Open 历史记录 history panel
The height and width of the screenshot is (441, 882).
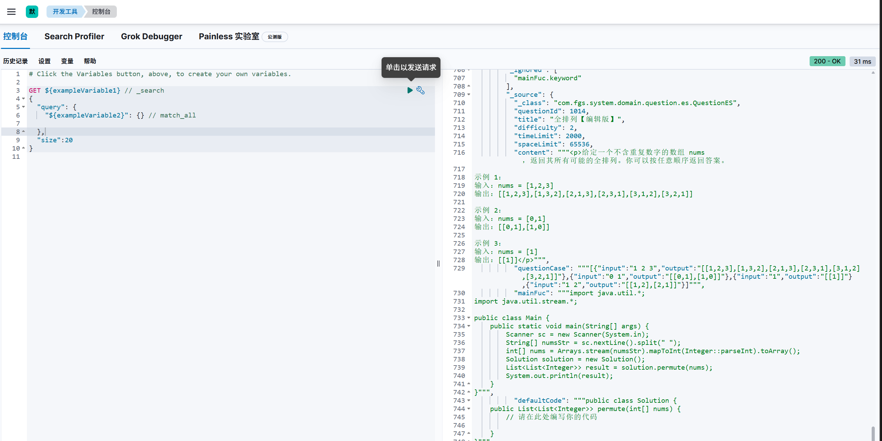(x=16, y=61)
